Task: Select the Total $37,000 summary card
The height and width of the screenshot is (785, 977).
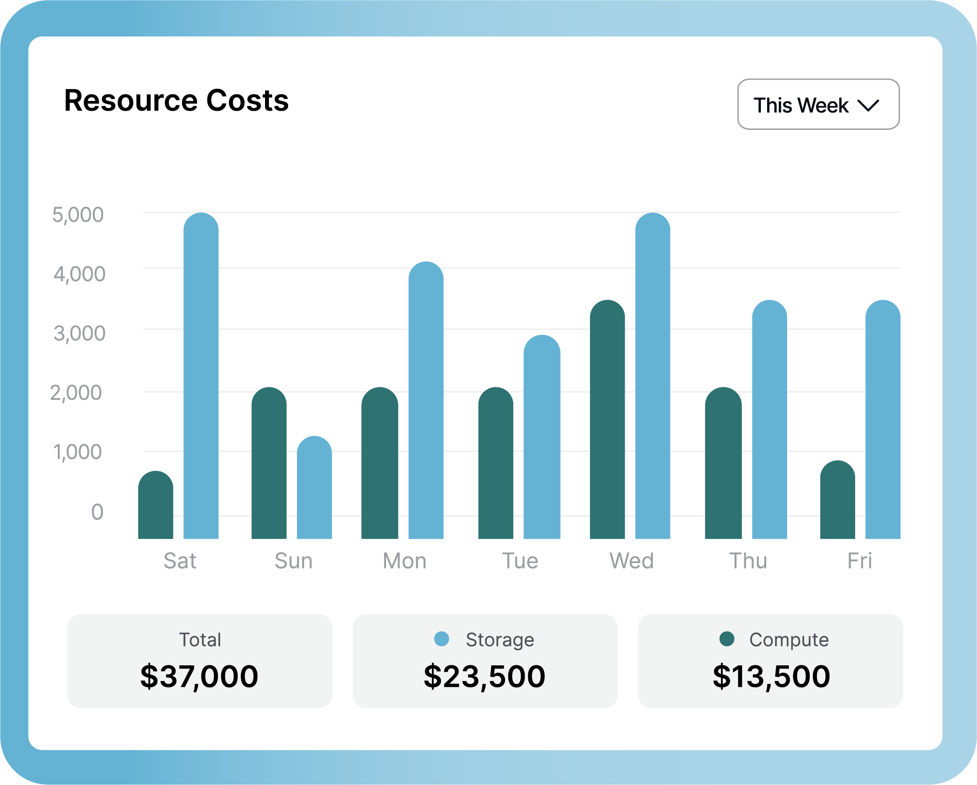Action: pyautogui.click(x=199, y=660)
